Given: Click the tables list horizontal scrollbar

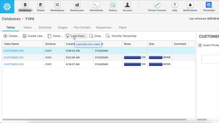Looking at the screenshot, I should [x=94, y=120].
